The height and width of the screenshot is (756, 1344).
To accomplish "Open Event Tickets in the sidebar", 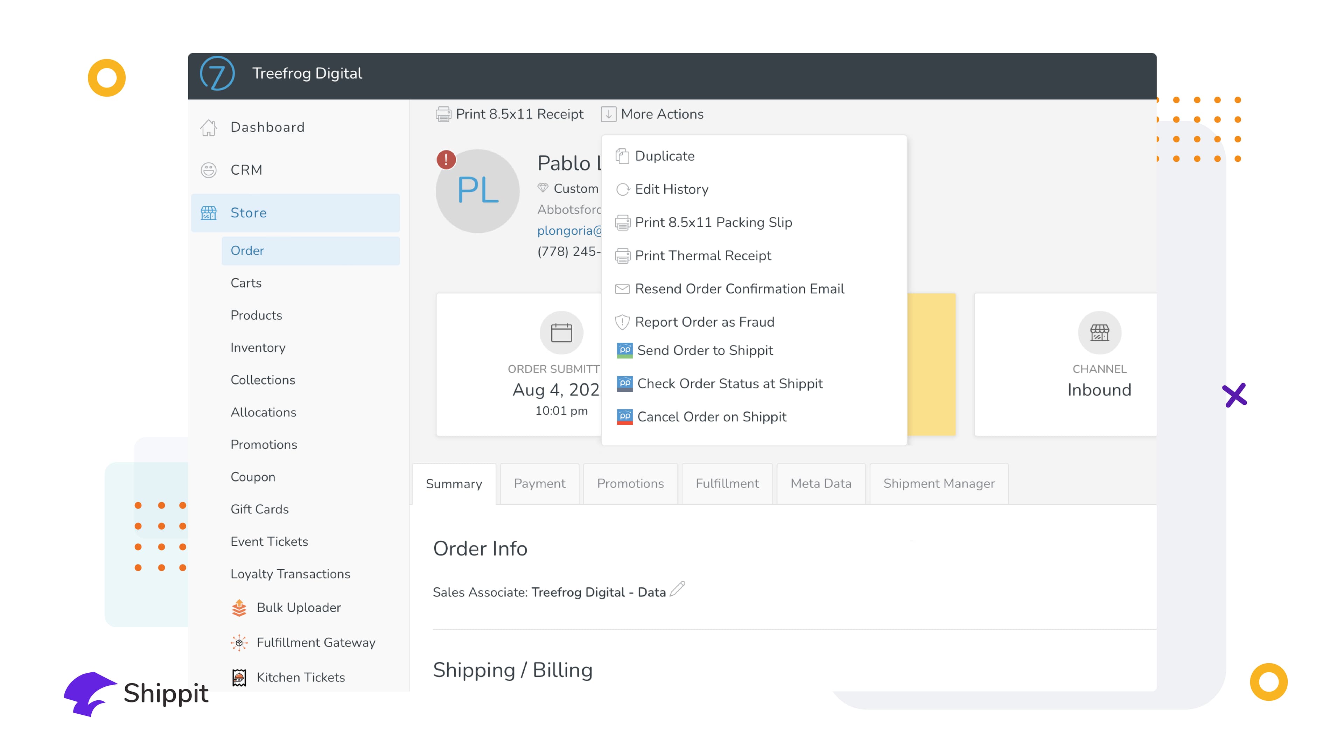I will [269, 542].
